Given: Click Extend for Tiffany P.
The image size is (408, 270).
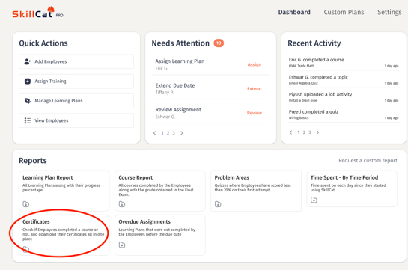Looking at the screenshot, I should (x=255, y=88).
